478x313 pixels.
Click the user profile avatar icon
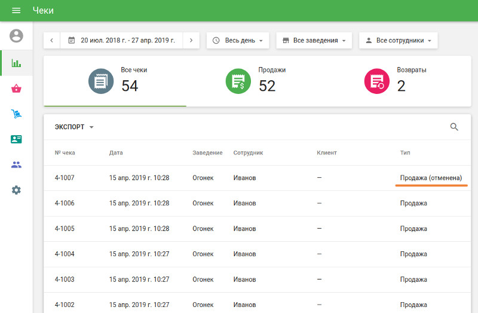[16, 36]
